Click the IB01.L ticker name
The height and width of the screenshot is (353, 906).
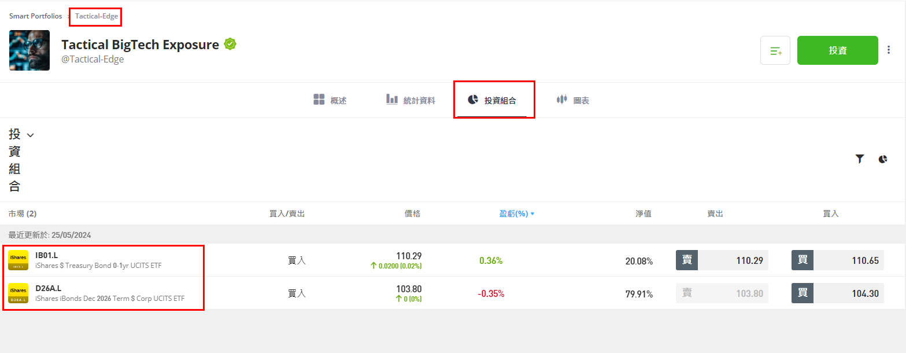pos(47,255)
